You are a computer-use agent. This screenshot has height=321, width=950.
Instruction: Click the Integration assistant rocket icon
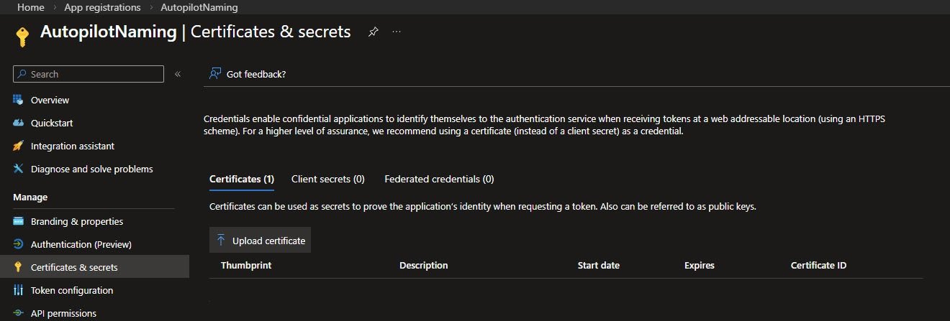(x=19, y=146)
